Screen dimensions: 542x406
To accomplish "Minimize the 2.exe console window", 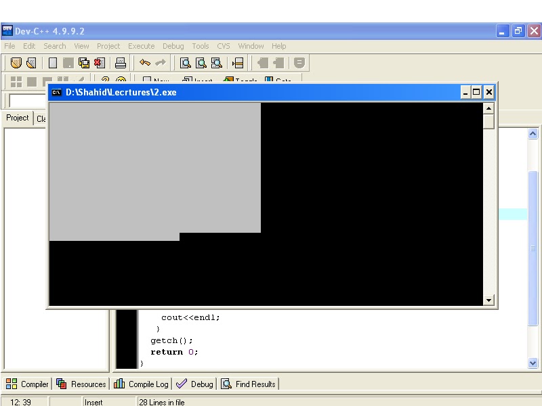I will [x=465, y=92].
